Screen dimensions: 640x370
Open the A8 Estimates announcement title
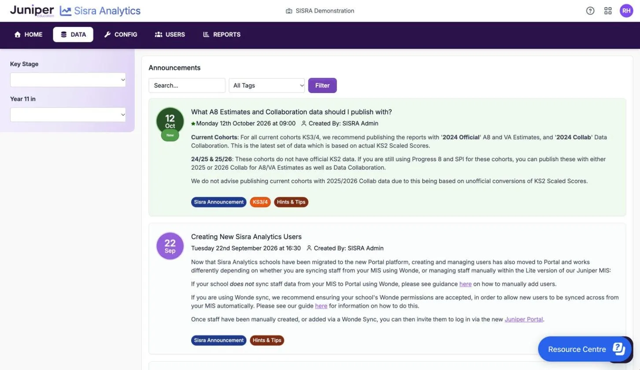(x=292, y=112)
